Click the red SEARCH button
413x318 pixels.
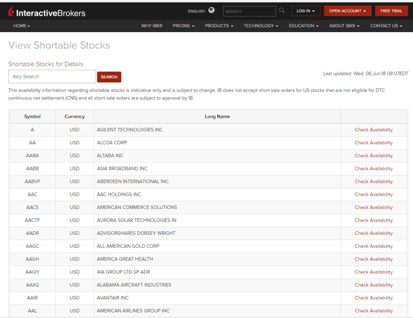109,77
